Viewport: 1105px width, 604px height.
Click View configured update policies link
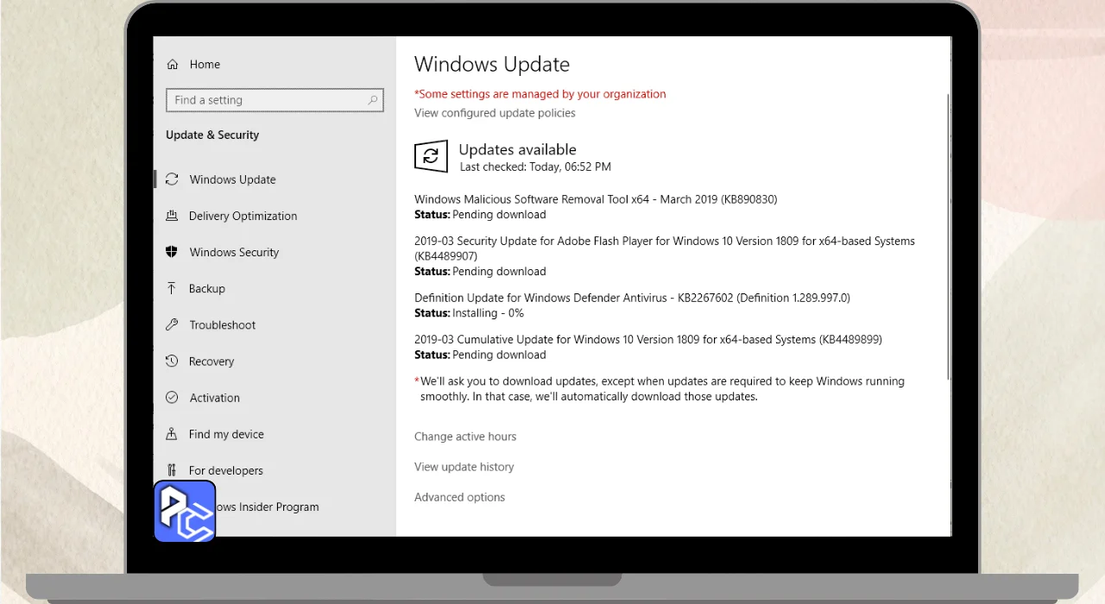[495, 113]
